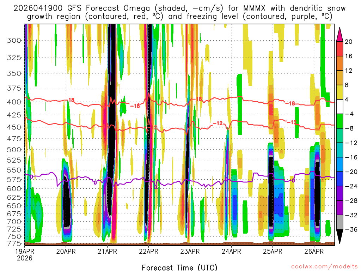The width and height of the screenshot is (361, 271).
Task: Click the 300 pressure level label
Action: 14,40
